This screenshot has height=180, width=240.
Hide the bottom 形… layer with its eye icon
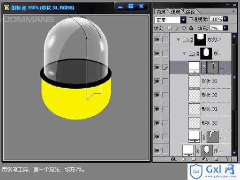coord(157,150)
